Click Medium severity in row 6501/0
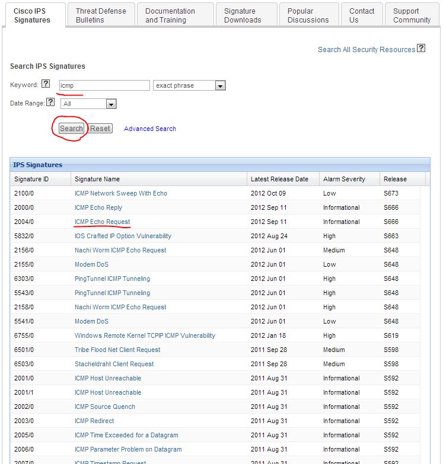This screenshot has width=443, height=464. pyautogui.click(x=334, y=350)
